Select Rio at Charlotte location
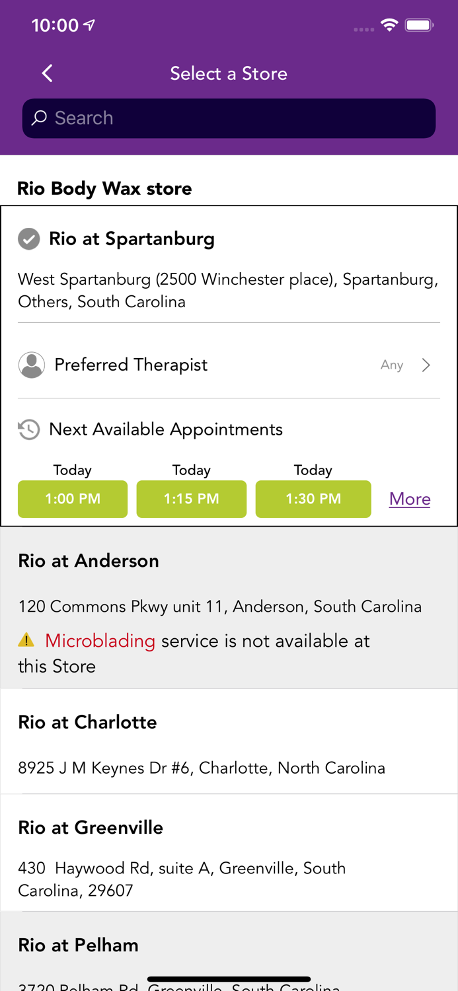458x991 pixels. (x=88, y=722)
